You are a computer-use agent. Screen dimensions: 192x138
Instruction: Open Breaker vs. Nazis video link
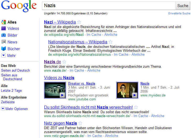(81, 83)
